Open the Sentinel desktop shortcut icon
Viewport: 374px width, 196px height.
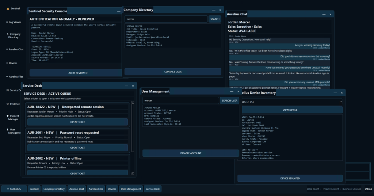click(13, 9)
